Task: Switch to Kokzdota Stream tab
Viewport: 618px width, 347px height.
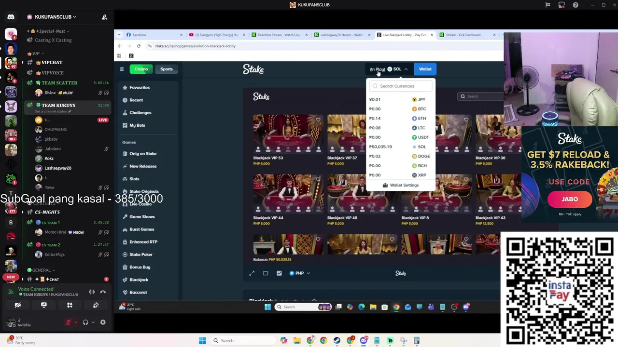Action: 279,35
